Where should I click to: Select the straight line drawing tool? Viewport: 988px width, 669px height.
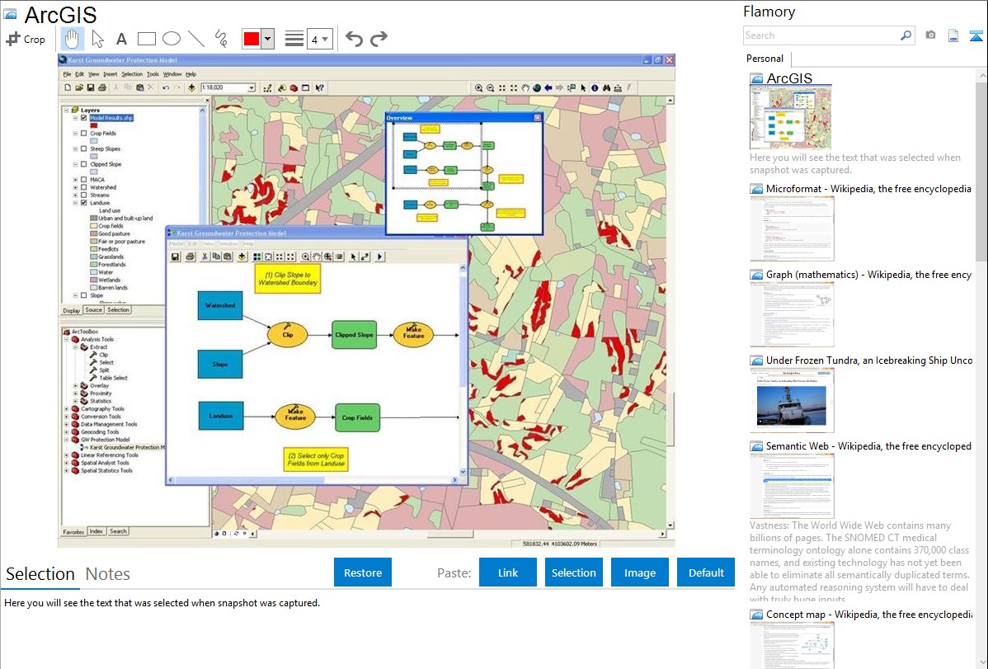point(196,39)
